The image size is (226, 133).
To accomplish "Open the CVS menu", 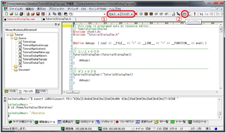I will click(x=83, y=9).
